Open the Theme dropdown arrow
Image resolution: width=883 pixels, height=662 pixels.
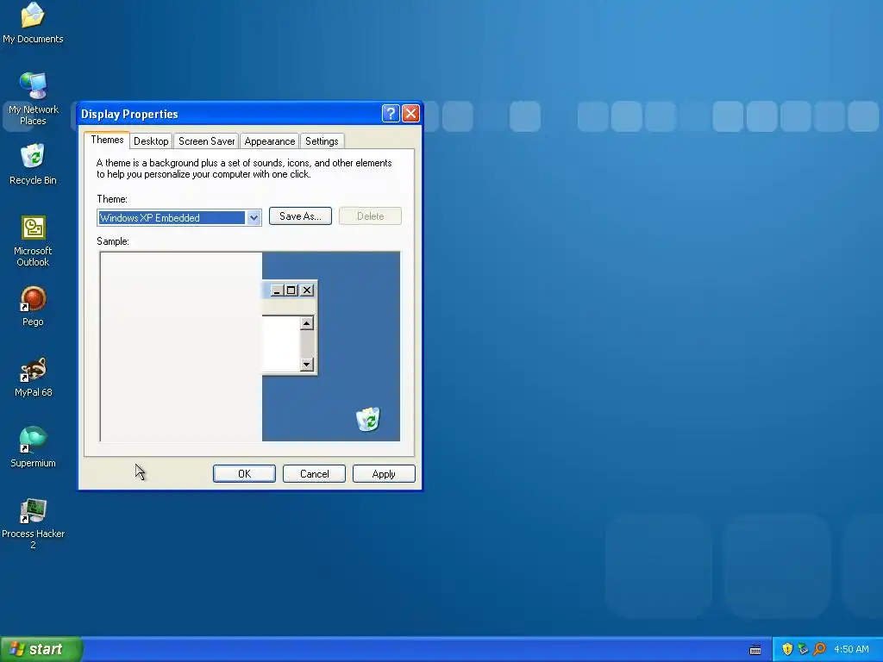[254, 217]
